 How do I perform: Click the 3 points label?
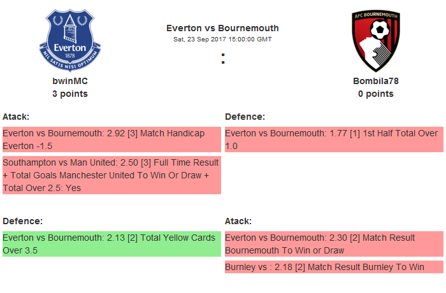(x=70, y=94)
